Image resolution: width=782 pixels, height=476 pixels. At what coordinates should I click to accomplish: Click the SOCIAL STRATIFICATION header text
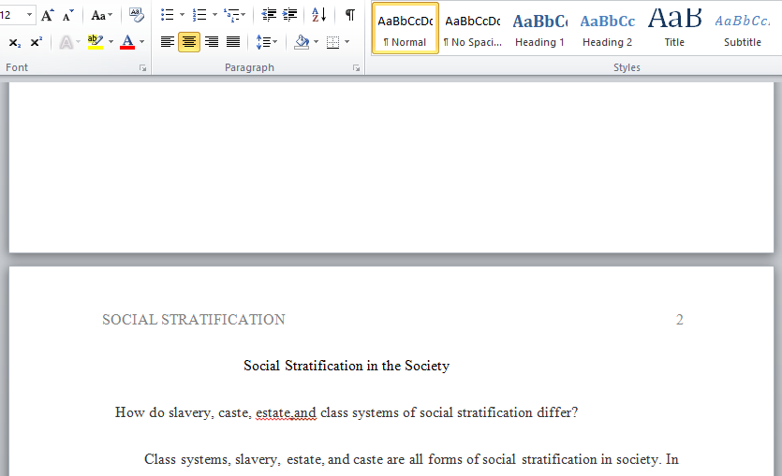click(194, 320)
